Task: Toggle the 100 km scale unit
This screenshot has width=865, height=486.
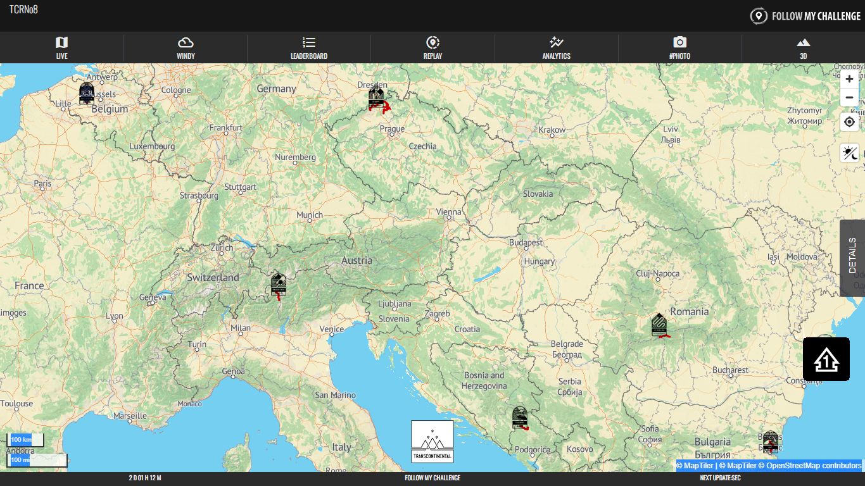Action: point(25,440)
